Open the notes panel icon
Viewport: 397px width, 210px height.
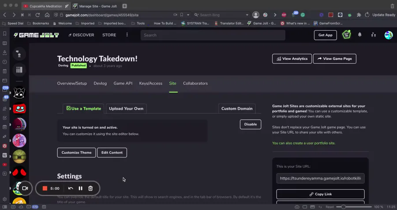point(4,71)
